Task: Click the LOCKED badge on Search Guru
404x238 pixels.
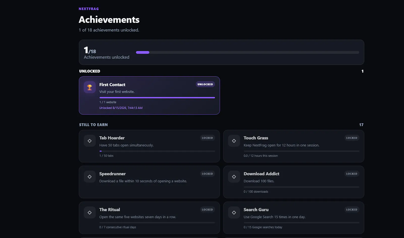Action: pos(352,209)
